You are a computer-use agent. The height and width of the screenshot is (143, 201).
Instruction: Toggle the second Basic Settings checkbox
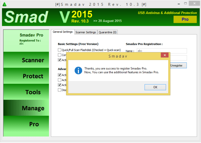point(59,55)
